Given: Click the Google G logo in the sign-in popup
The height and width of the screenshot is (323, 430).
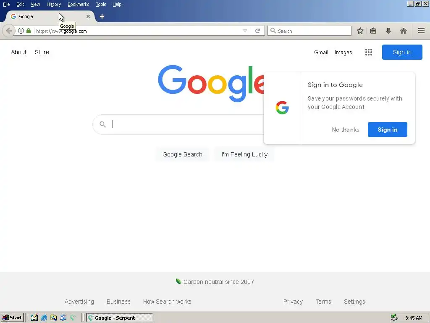Looking at the screenshot, I should click(x=282, y=108).
